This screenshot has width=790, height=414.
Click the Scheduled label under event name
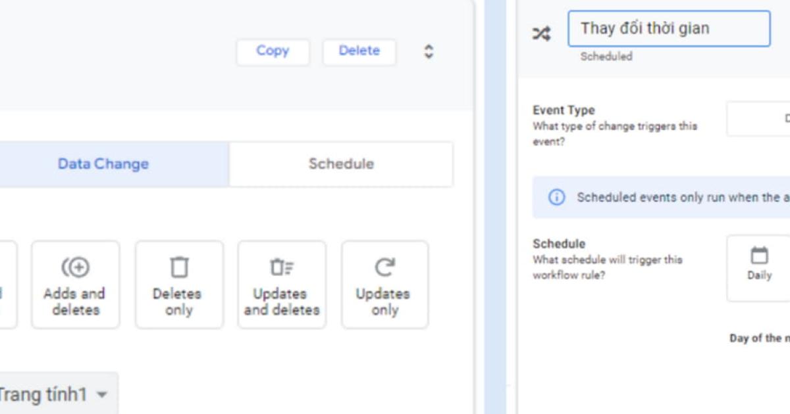[x=606, y=57]
